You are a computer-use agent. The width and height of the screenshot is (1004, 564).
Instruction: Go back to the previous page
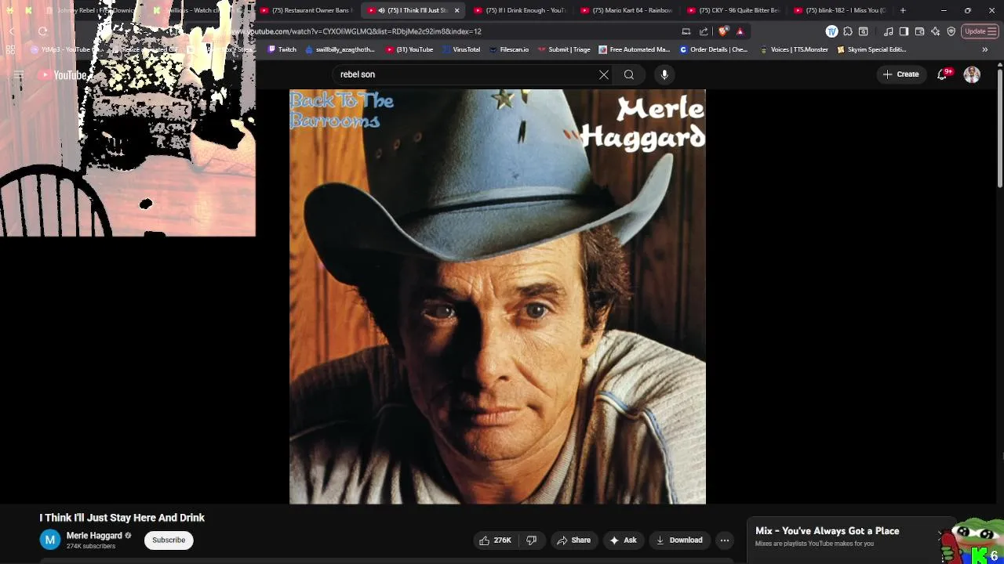pyautogui.click(x=11, y=31)
